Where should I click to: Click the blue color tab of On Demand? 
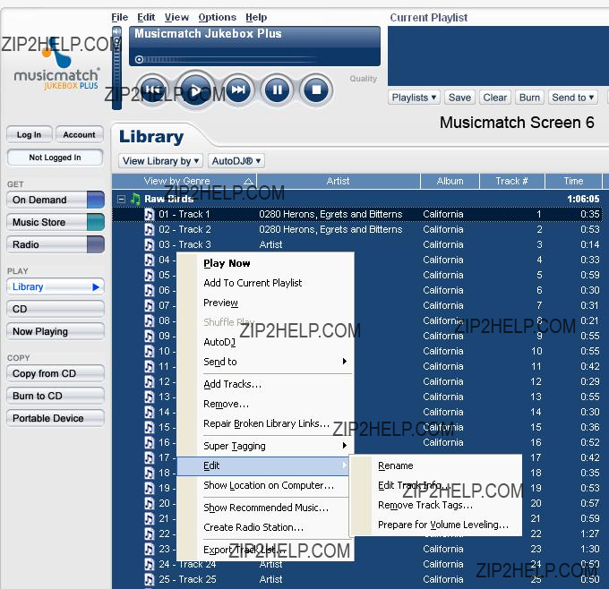pyautogui.click(x=96, y=200)
